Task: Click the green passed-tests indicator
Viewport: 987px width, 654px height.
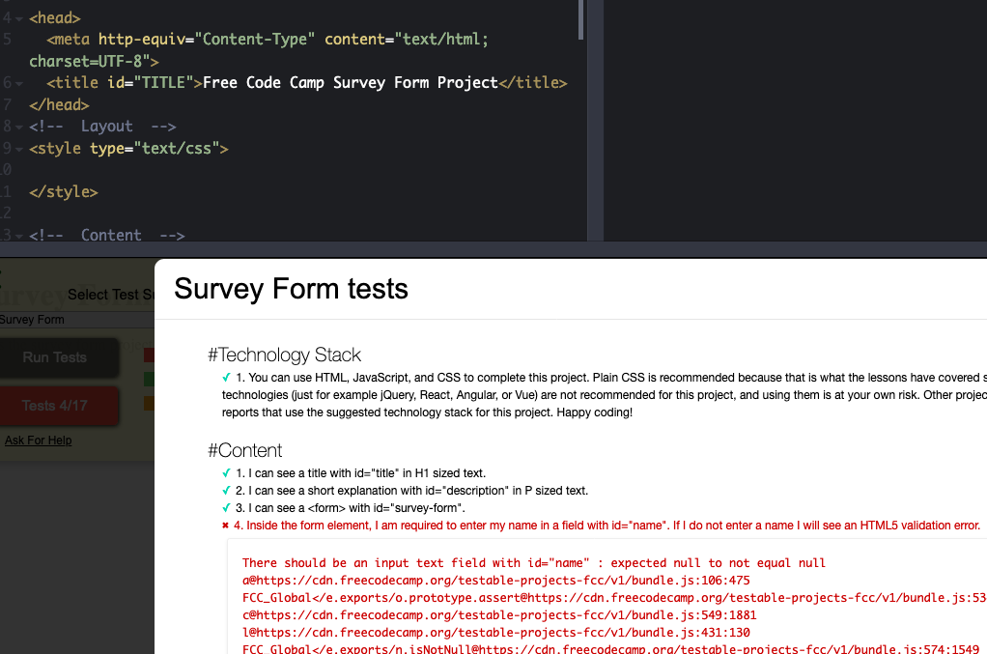Action: click(149, 379)
